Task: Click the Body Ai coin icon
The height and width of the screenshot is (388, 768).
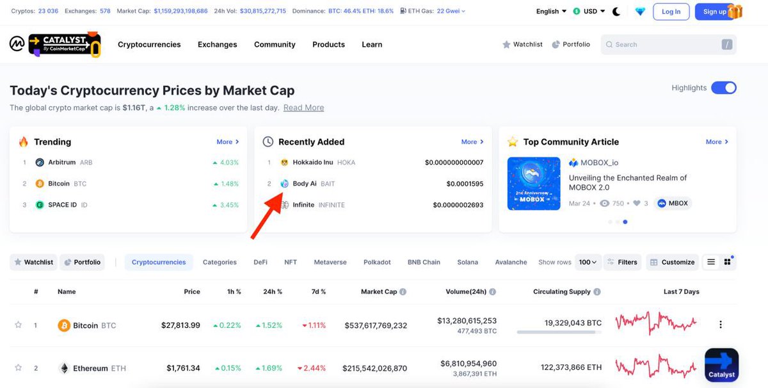Action: (x=284, y=184)
